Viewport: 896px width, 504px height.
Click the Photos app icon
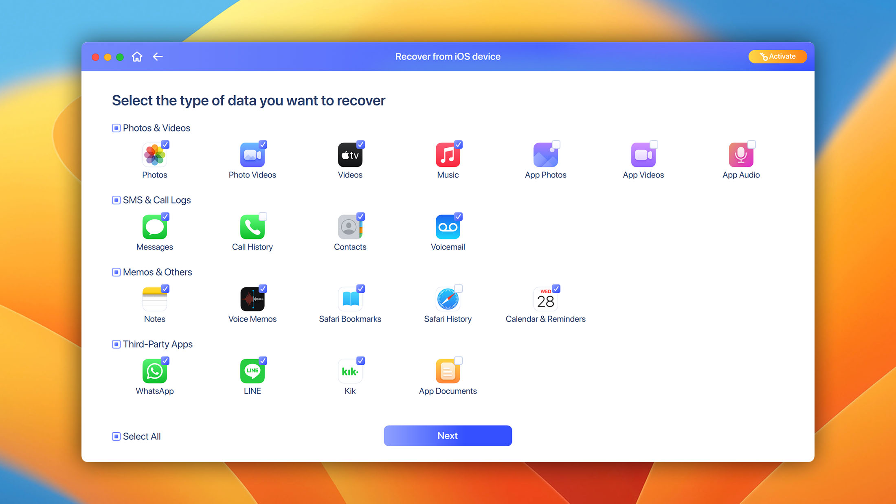pyautogui.click(x=155, y=155)
